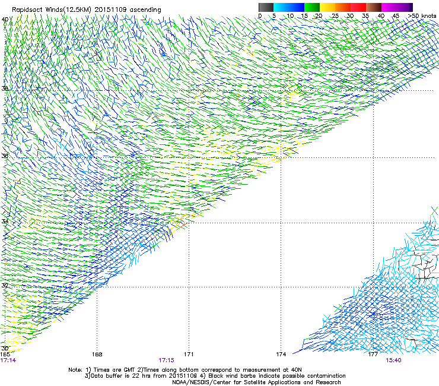Viewport: 439px width, 386px height.
Task: Select the '10' legend scale label
Action: pos(290,16)
